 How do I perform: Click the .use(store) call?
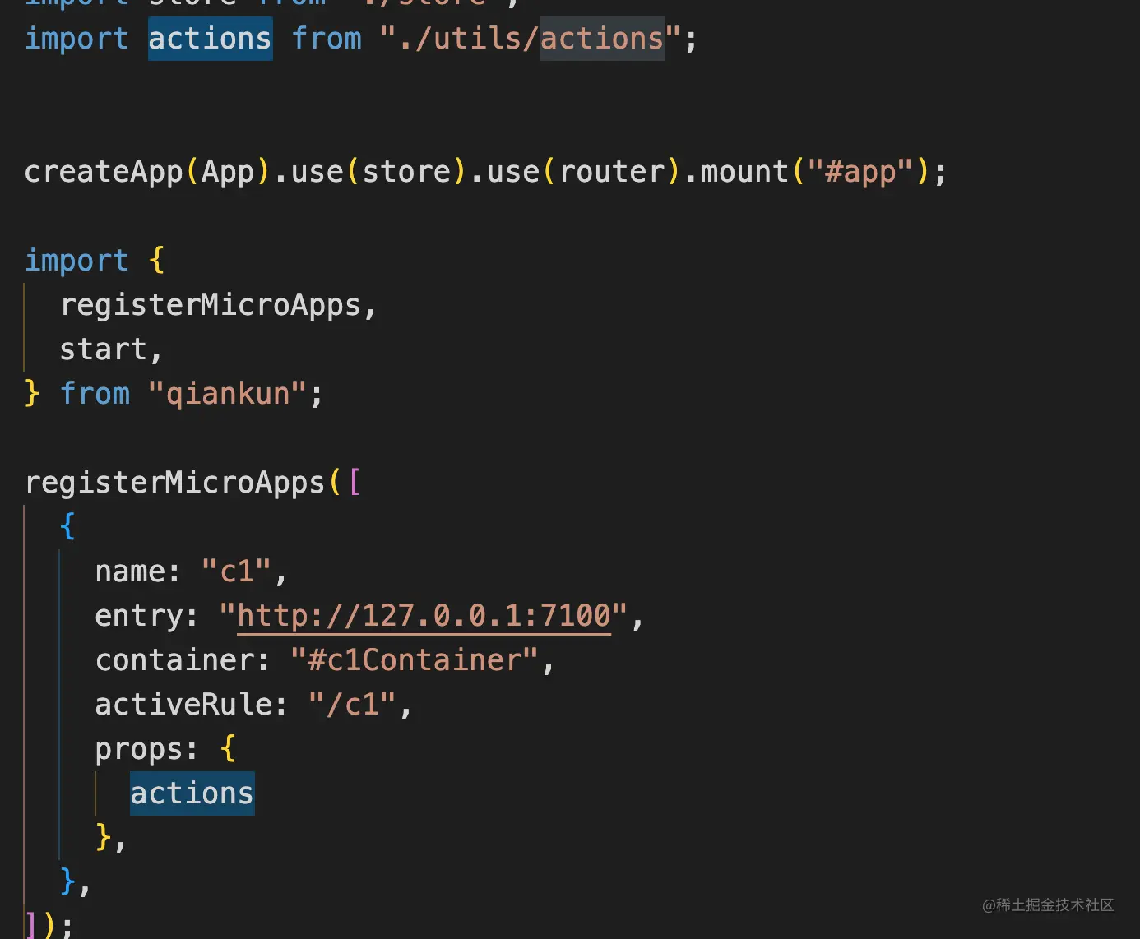(x=370, y=172)
